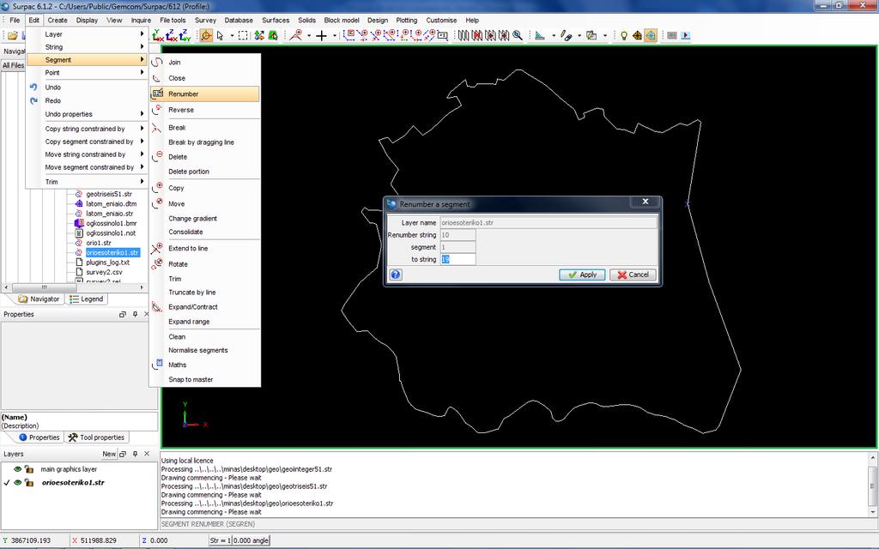
Task: Click the magnifier inquire icon in toolbar
Action: (x=518, y=36)
